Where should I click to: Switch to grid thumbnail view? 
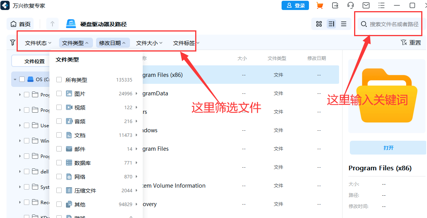(319, 24)
